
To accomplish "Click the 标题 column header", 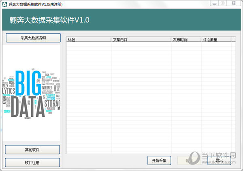I will tap(89, 40).
